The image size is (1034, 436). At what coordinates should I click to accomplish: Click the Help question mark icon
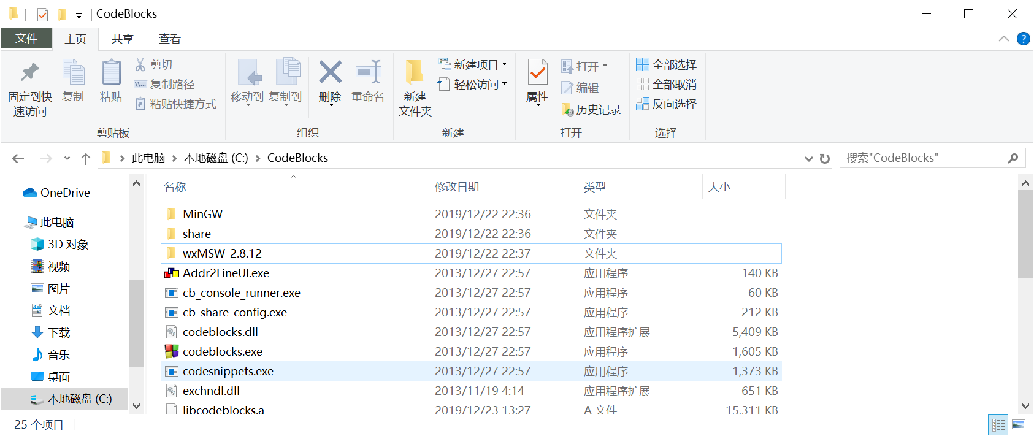point(1023,39)
